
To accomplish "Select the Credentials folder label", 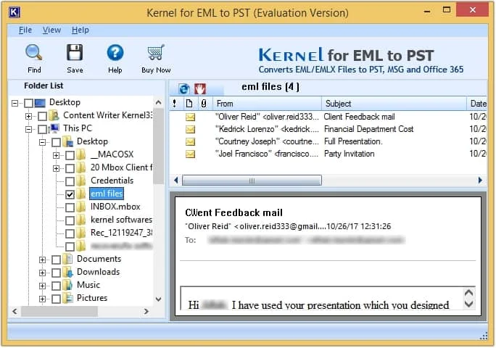I will [x=112, y=181].
